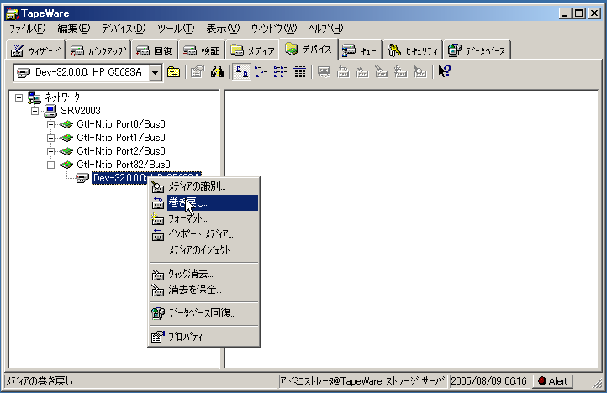
Task: Choose データベース回復 from context menu
Action: (x=204, y=313)
